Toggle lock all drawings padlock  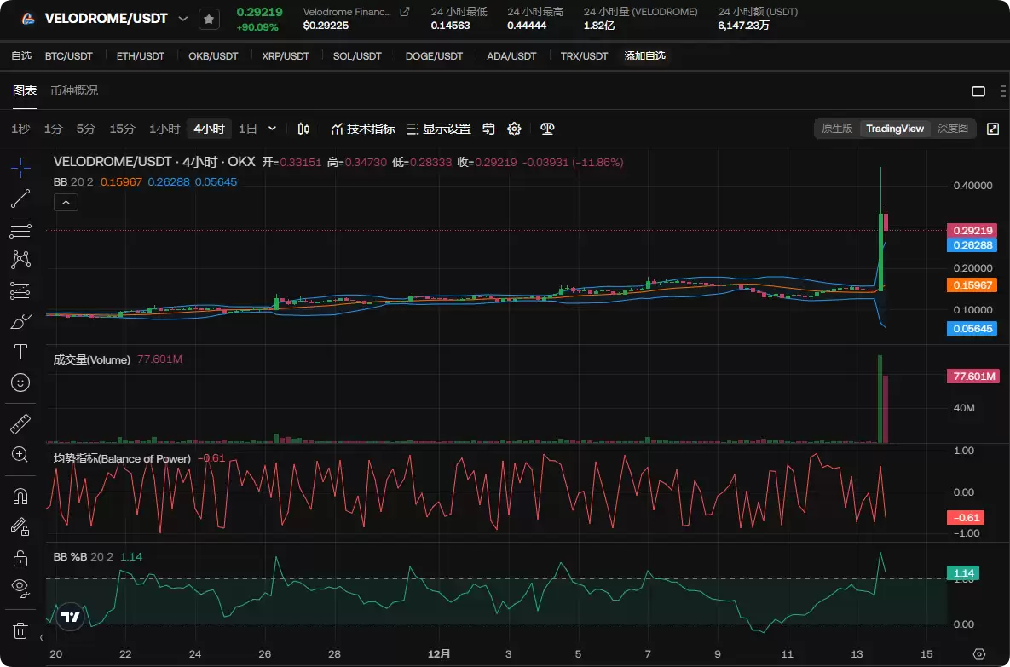pos(20,558)
